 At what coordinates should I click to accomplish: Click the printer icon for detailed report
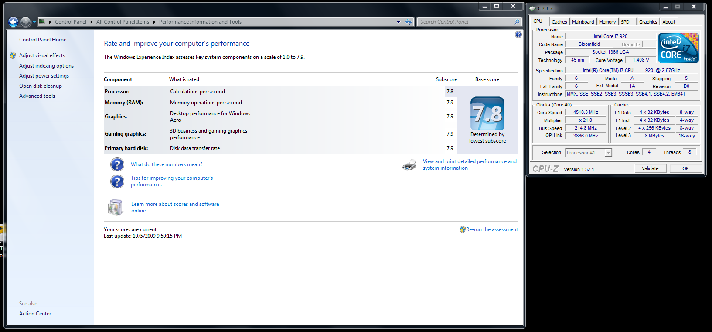(x=409, y=165)
